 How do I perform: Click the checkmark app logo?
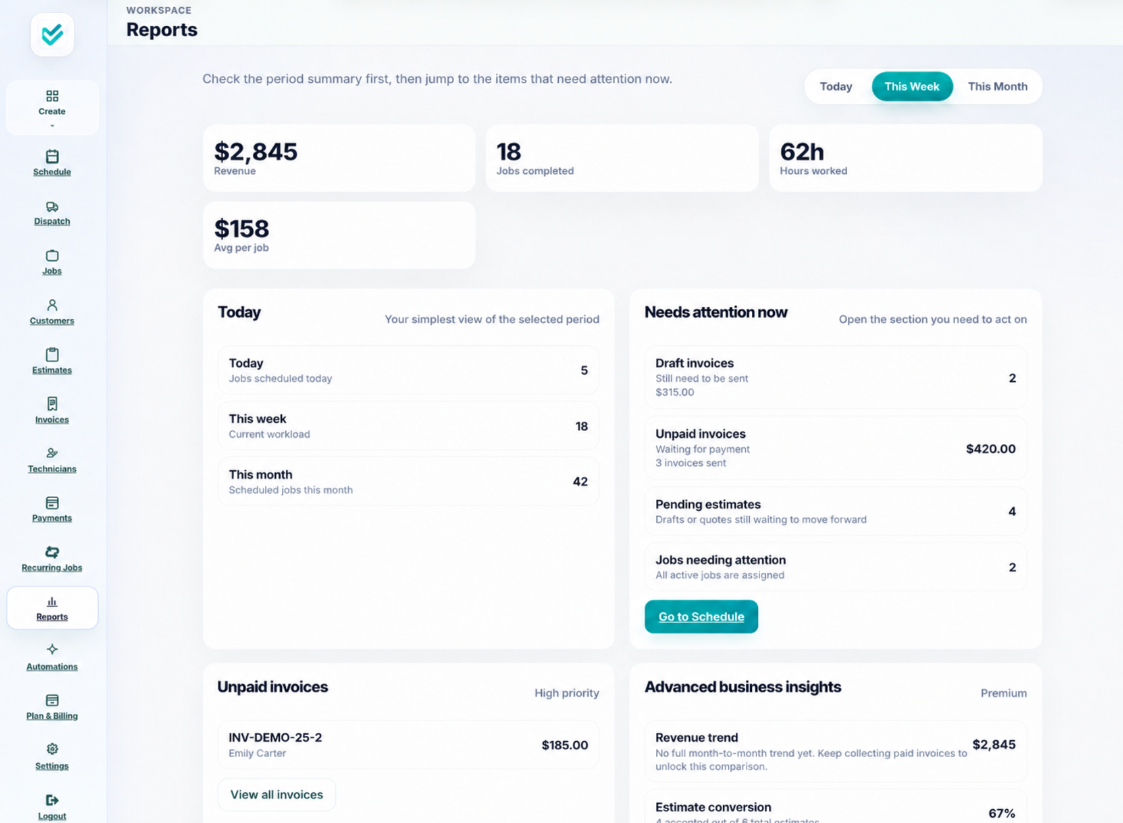click(52, 35)
